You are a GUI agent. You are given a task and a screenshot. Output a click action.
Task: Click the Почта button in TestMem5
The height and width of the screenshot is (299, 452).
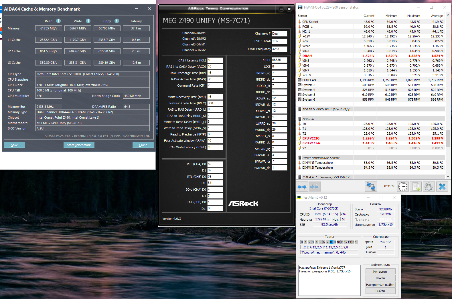[x=380, y=278]
